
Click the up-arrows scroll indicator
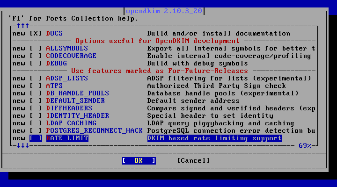pyautogui.click(x=23, y=26)
